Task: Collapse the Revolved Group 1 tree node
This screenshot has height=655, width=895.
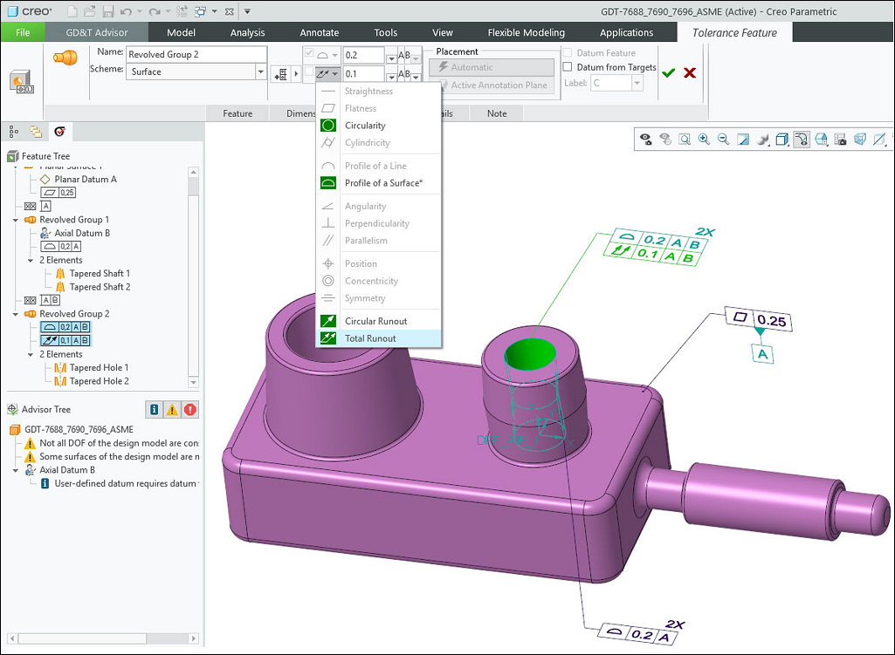Action: coord(16,220)
